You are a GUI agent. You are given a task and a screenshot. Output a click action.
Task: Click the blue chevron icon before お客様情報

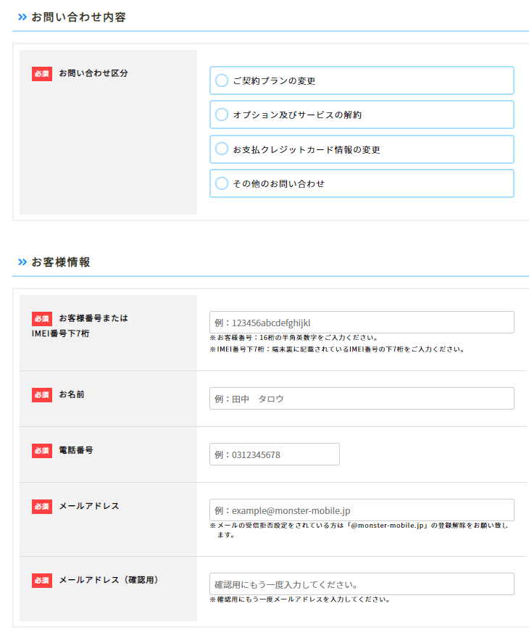coord(22,262)
